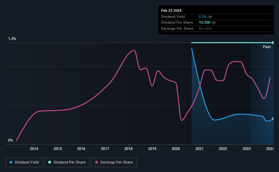Screen dimensions: 279x172
Task: Click the 2016 x-axis year label
Action: coord(81,149)
